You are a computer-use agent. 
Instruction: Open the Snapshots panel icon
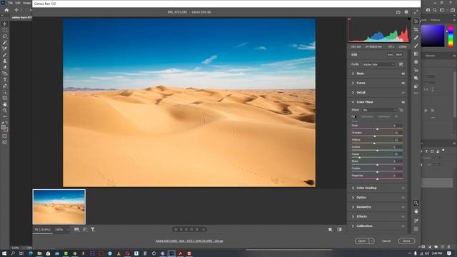(416, 78)
